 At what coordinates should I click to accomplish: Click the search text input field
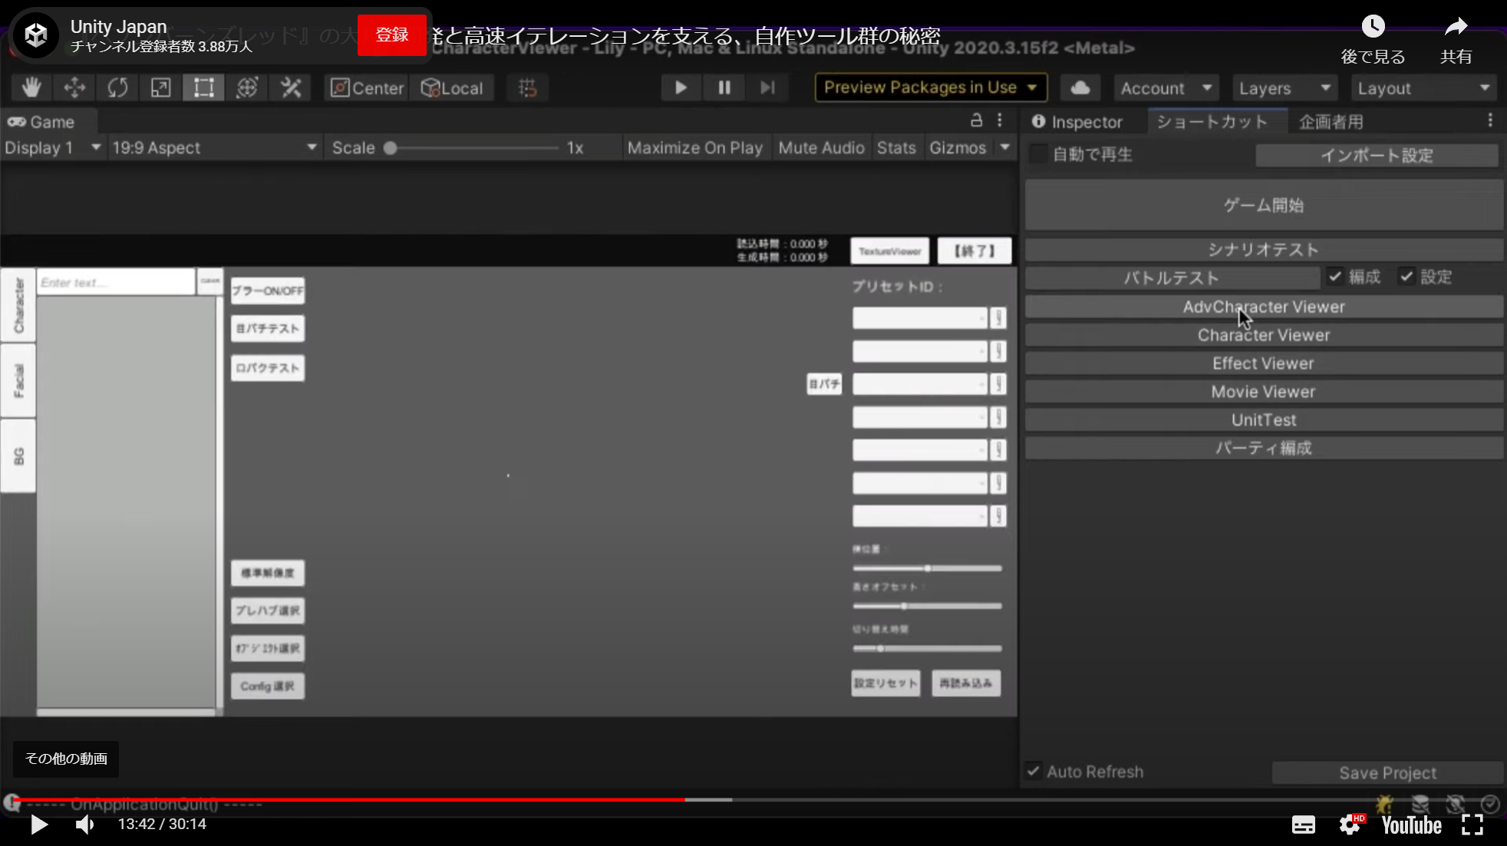[116, 282]
